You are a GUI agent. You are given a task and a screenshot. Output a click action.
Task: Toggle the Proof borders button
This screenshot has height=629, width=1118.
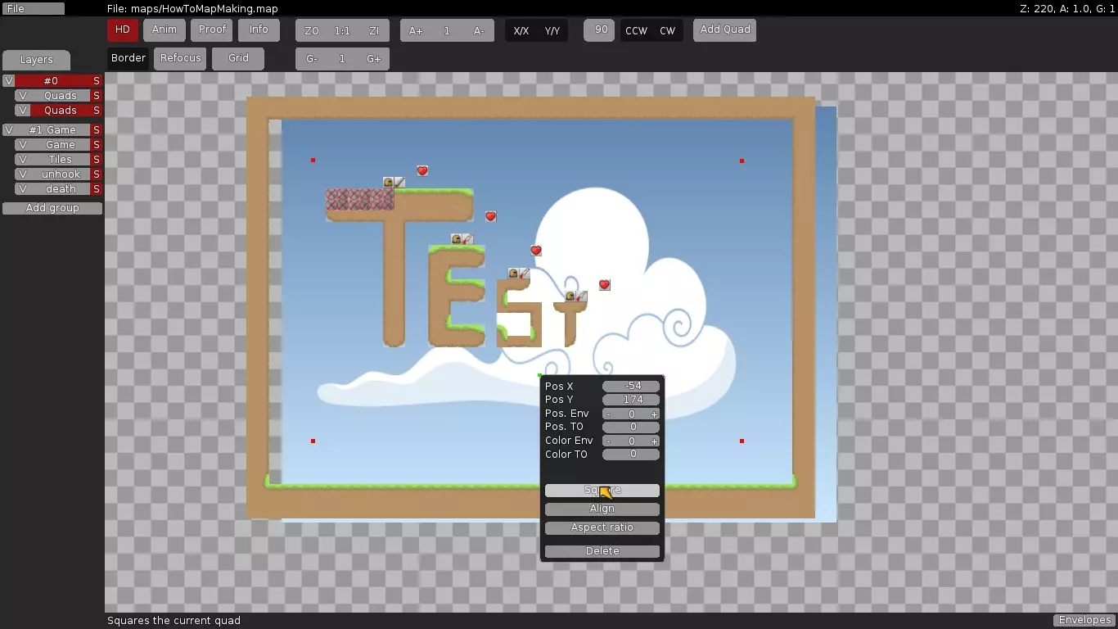[x=212, y=30]
